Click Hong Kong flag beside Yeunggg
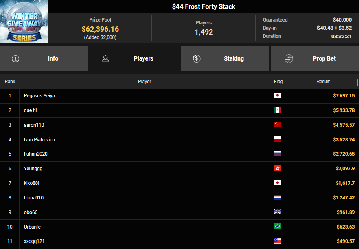This screenshot has height=249, width=359. 278,168
